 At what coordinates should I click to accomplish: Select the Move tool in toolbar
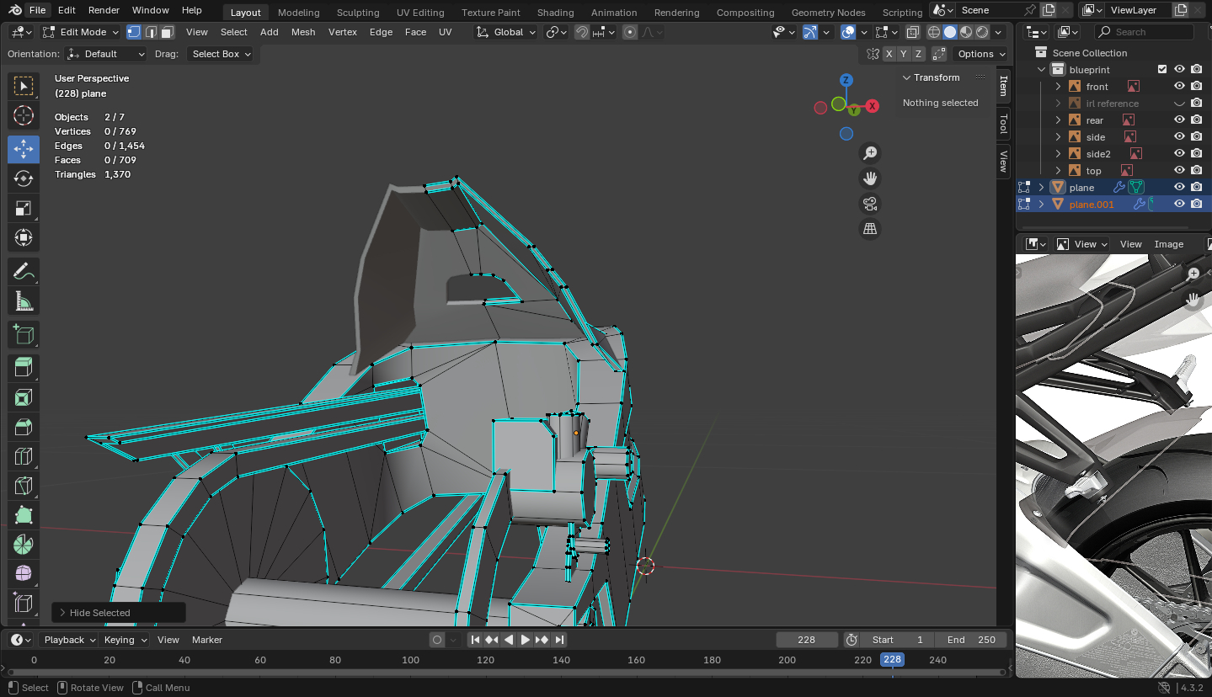tap(24, 149)
